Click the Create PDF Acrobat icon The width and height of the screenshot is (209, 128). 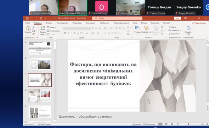click(x=188, y=29)
